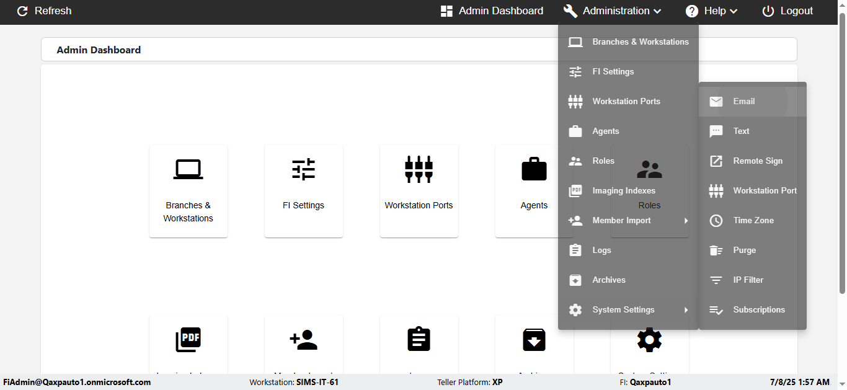Expand the Help dropdown
Screen dimensions: 847x390
click(711, 11)
